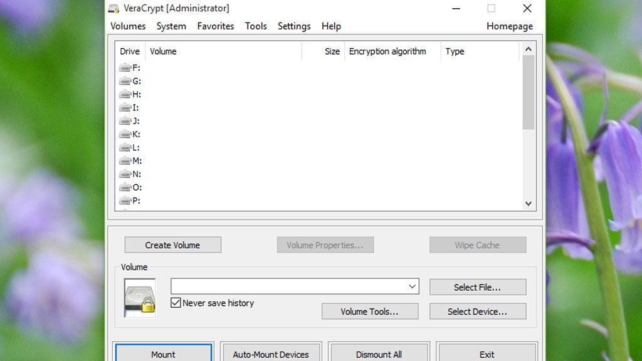Close the VeraCrypt window
This screenshot has height=361, width=642.
[x=527, y=8]
